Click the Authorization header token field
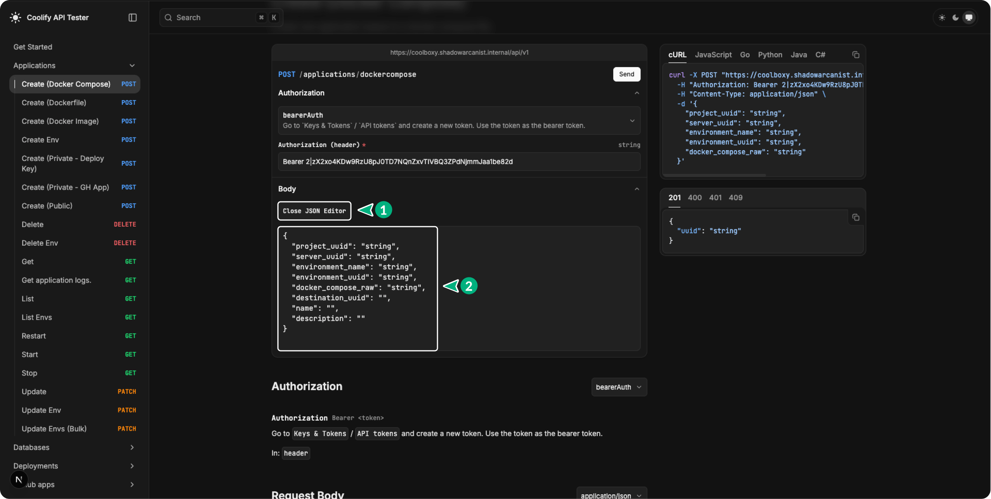The height and width of the screenshot is (499, 991). (459, 161)
